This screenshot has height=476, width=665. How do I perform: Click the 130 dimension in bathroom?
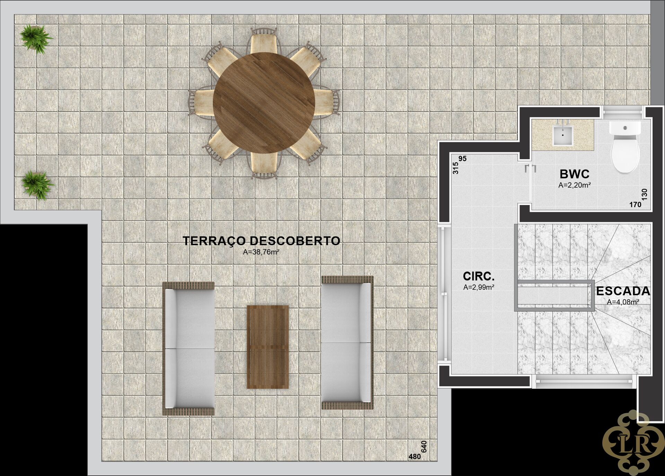click(644, 195)
